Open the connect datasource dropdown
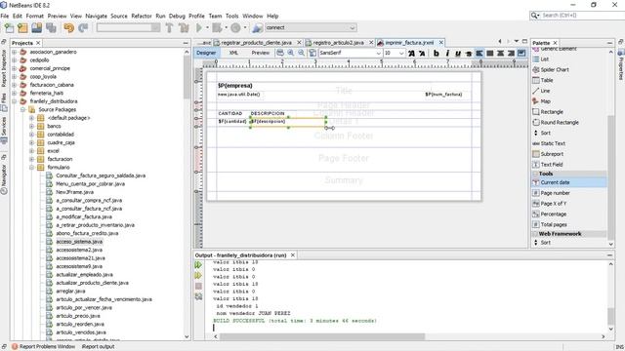625x351 pixels. click(x=352, y=28)
